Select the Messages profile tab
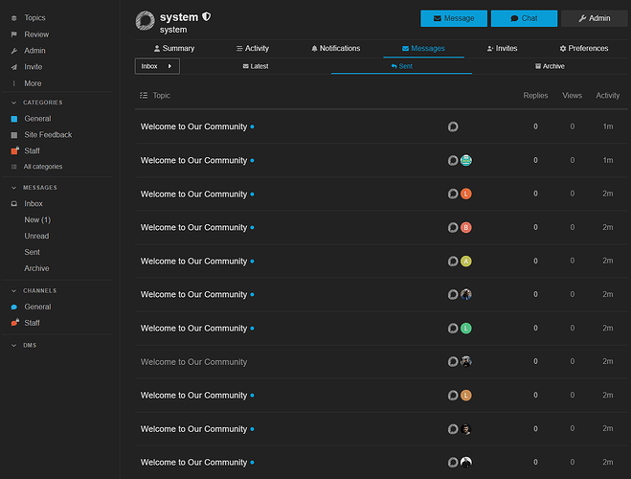This screenshot has height=479, width=631. (x=423, y=48)
